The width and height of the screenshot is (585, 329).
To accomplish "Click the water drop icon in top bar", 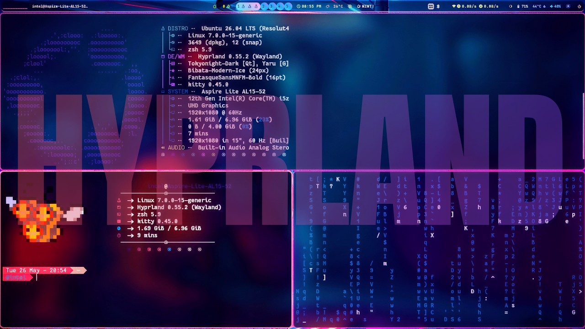I will click(215, 6).
